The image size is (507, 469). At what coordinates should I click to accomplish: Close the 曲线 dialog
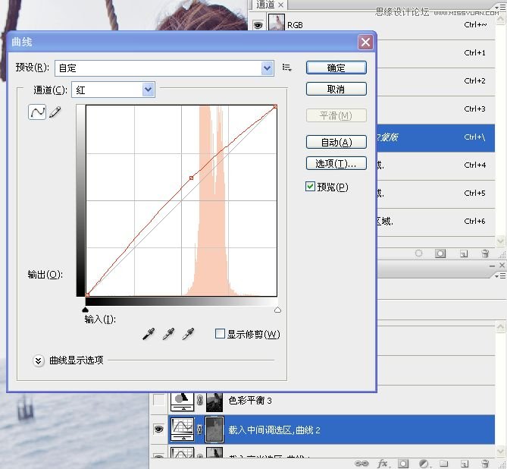(x=365, y=42)
